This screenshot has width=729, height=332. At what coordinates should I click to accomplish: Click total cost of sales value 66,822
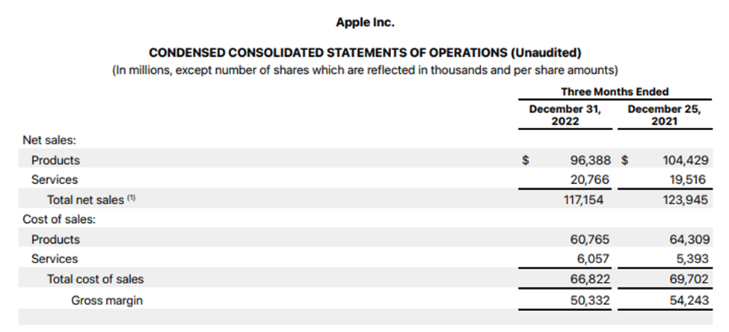click(591, 279)
